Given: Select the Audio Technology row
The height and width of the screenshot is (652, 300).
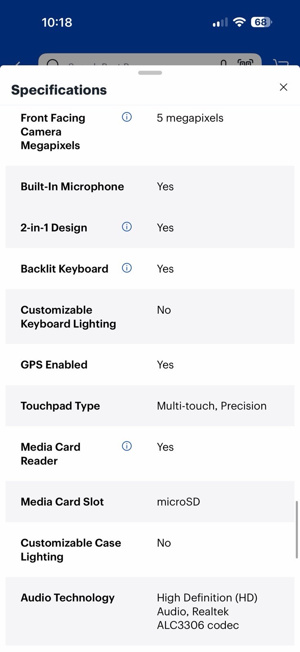Looking at the screenshot, I should [x=150, y=611].
